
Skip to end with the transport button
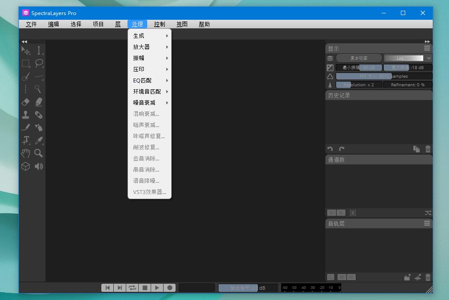coord(120,288)
